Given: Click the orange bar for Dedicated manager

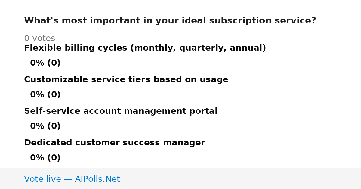Looking at the screenshot, I should tap(24, 158).
